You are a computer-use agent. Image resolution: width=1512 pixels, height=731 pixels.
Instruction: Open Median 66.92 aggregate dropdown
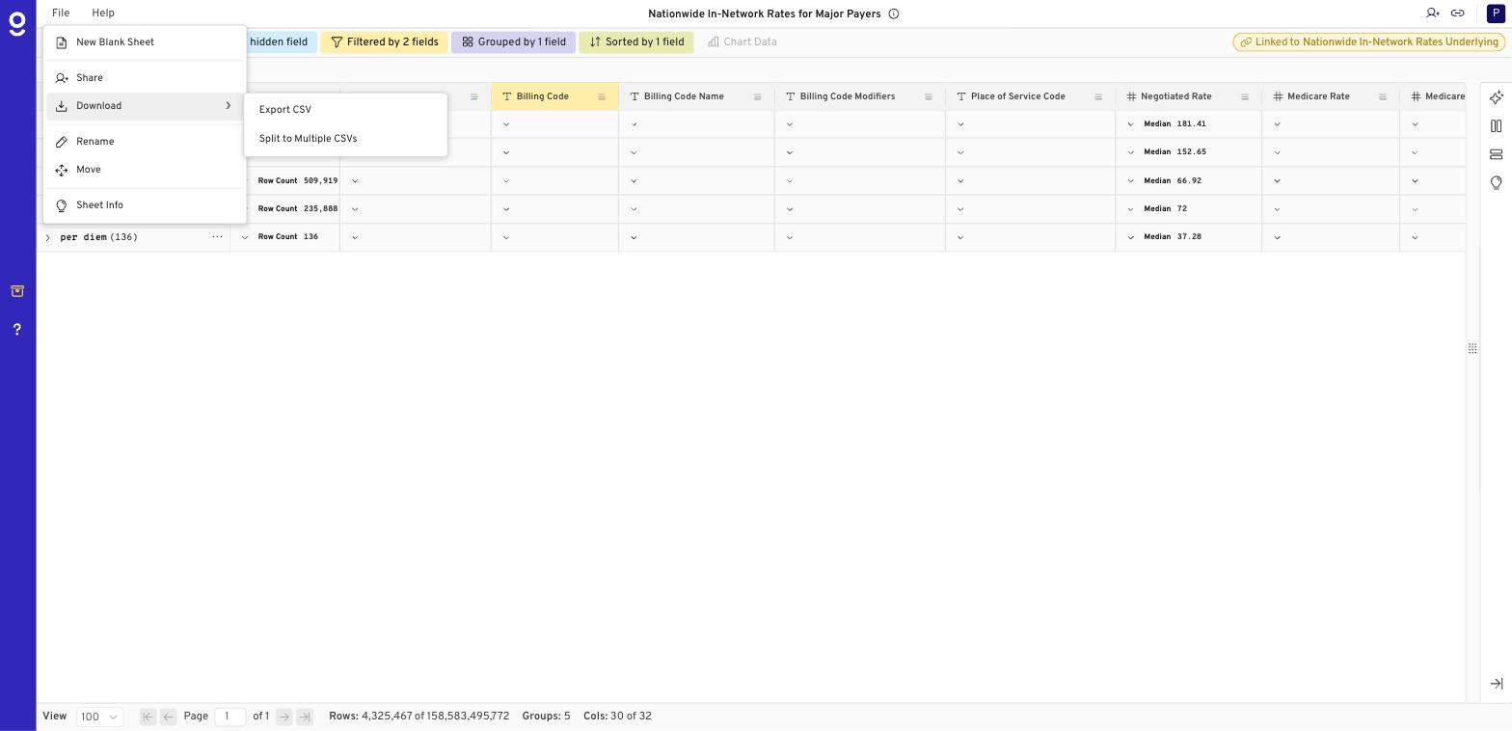click(x=1131, y=181)
